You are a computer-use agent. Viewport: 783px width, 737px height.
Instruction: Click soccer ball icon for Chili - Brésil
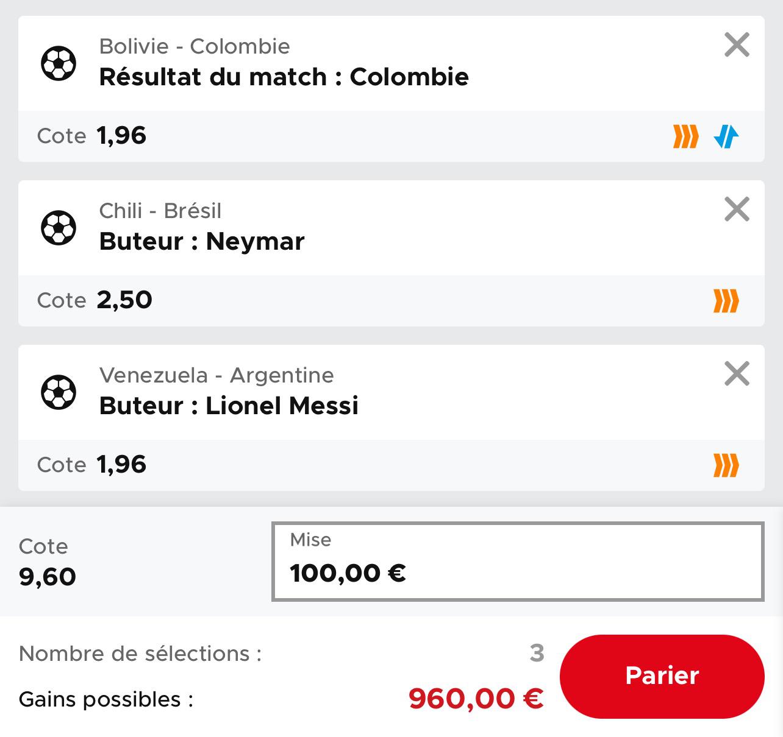tap(59, 227)
